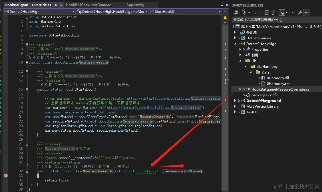Select the Dotnet9Games project icon

243,38
